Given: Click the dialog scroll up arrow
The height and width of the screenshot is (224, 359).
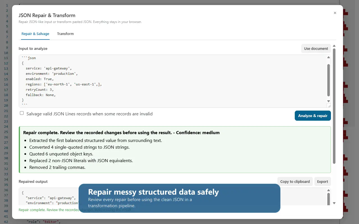Looking at the screenshot, I should (334, 46).
